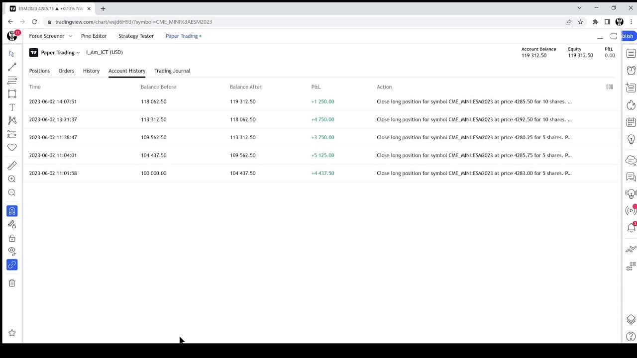The width and height of the screenshot is (637, 358).
Task: Reload the page with refresh button
Action: coord(34,22)
